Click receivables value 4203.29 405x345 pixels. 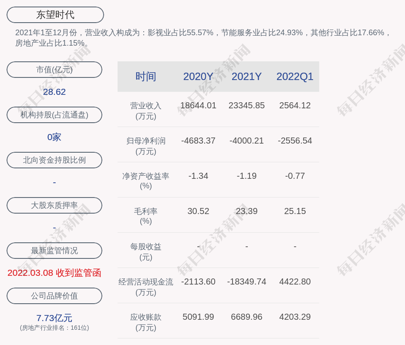[x=295, y=317]
